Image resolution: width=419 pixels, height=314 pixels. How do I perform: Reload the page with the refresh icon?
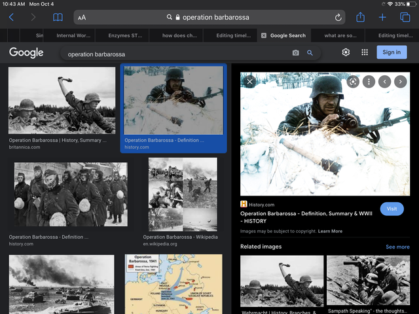338,18
